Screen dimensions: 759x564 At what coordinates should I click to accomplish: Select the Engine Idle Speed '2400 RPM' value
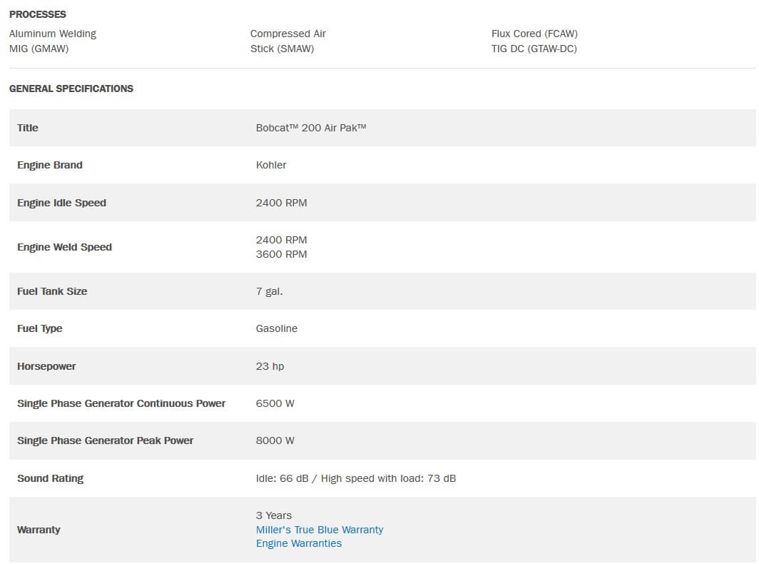(x=281, y=203)
